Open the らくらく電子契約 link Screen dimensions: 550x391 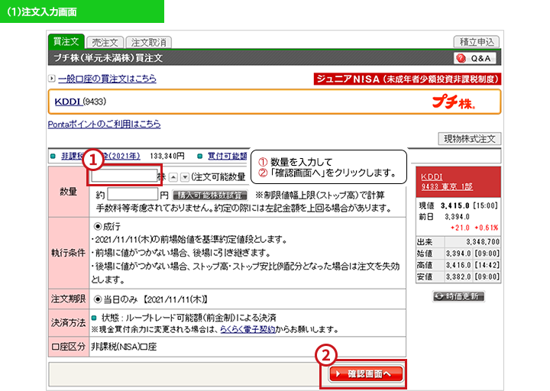point(247,329)
